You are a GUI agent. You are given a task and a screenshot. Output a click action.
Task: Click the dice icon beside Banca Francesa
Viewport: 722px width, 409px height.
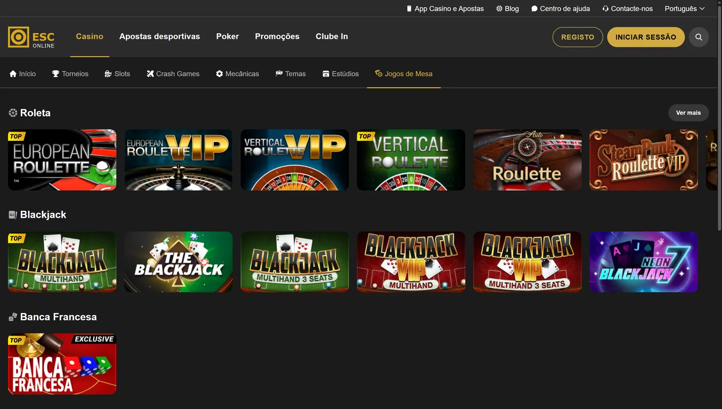(x=13, y=317)
